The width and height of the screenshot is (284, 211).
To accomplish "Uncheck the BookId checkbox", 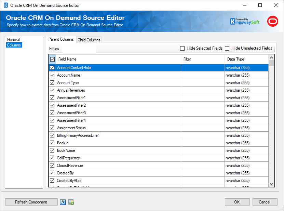I will (52, 143).
